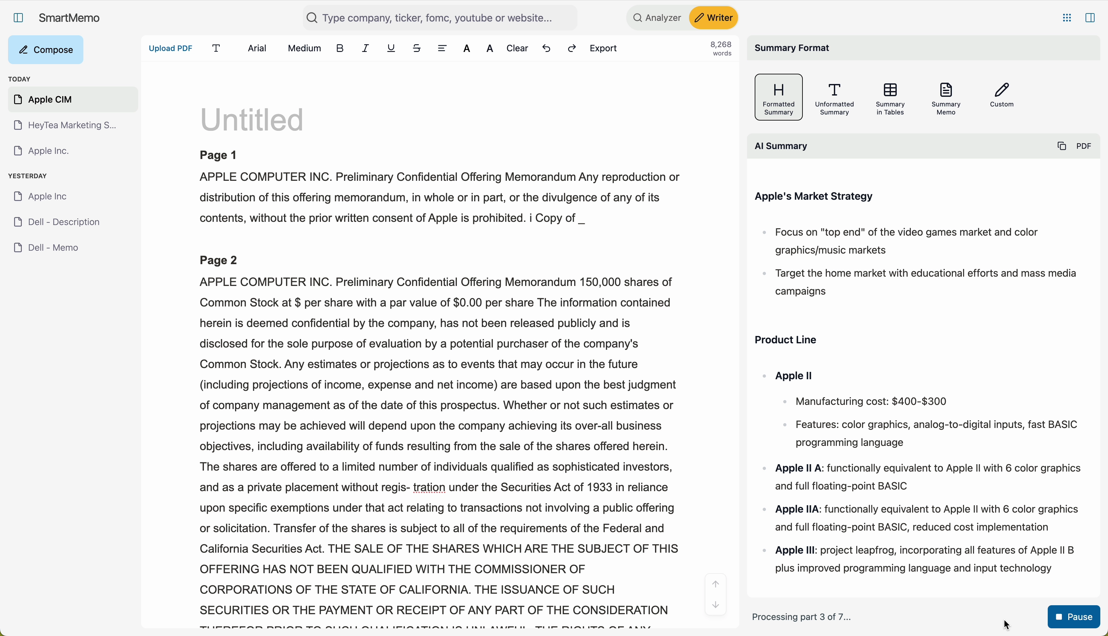Switch to Analyzer mode

click(657, 18)
